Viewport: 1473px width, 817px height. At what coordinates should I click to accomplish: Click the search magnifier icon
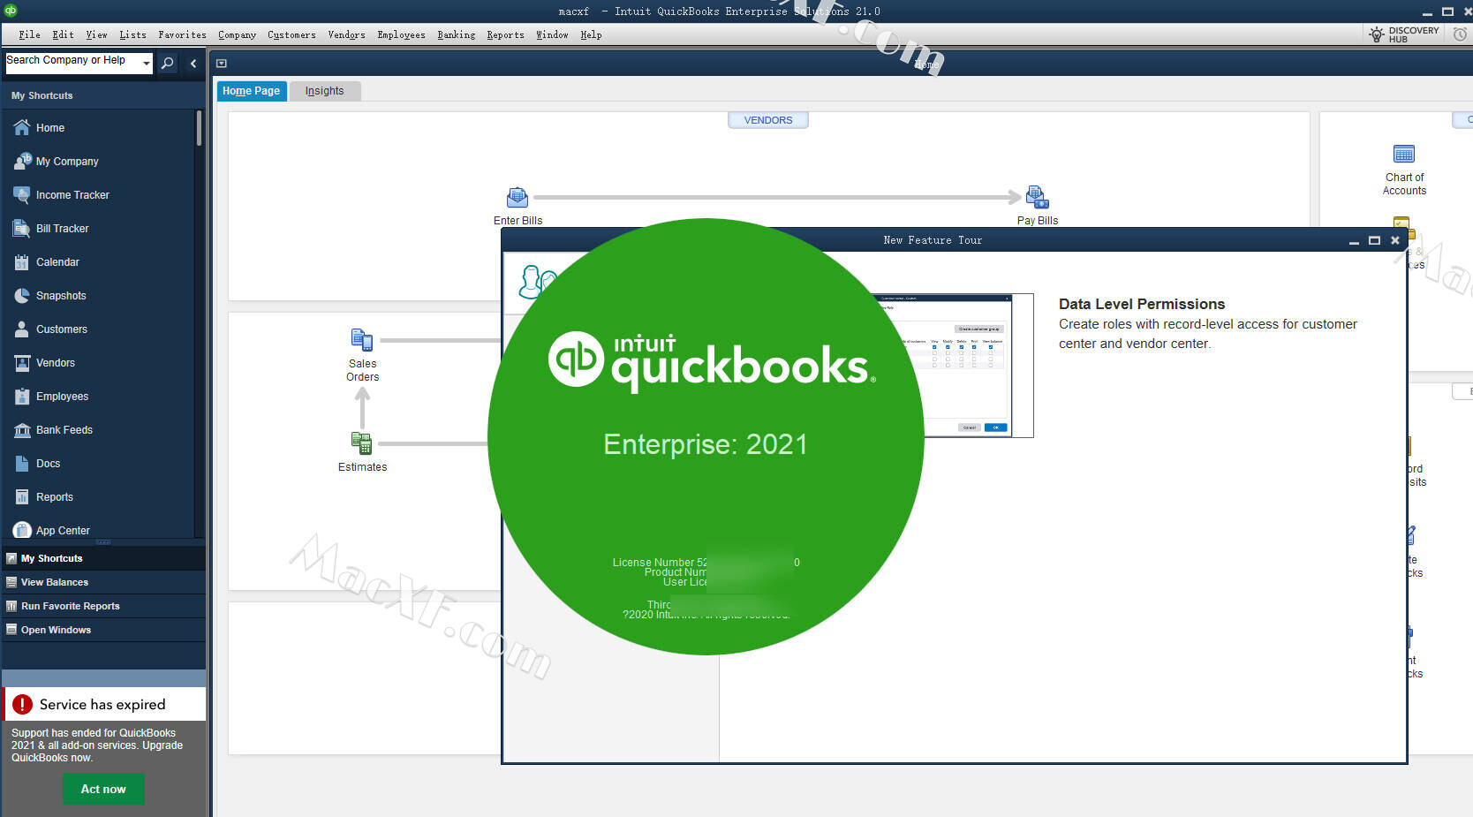pos(167,64)
